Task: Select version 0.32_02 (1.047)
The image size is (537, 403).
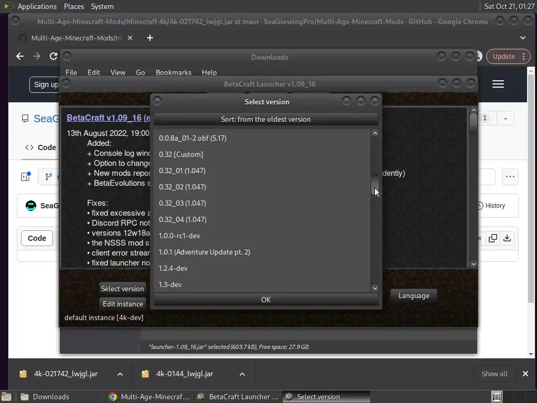Action: pyautogui.click(x=262, y=187)
